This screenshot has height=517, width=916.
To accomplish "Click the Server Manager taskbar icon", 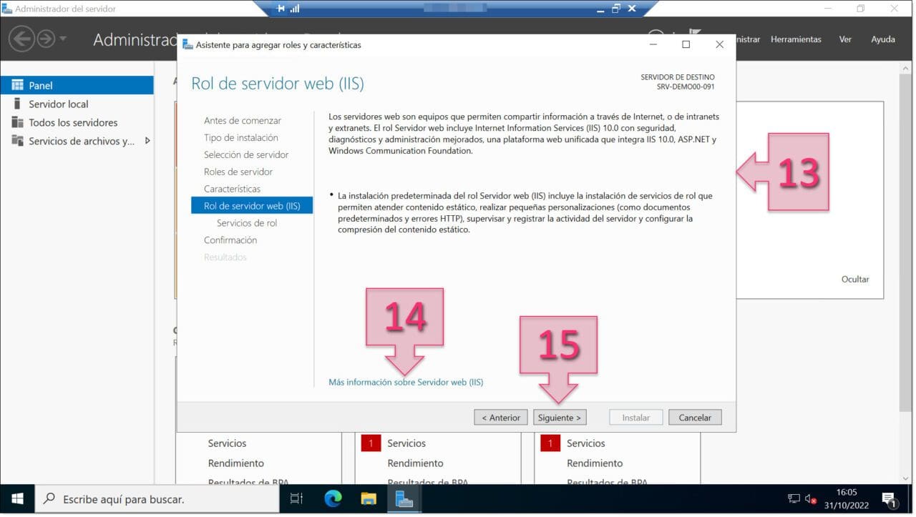I will tap(404, 498).
